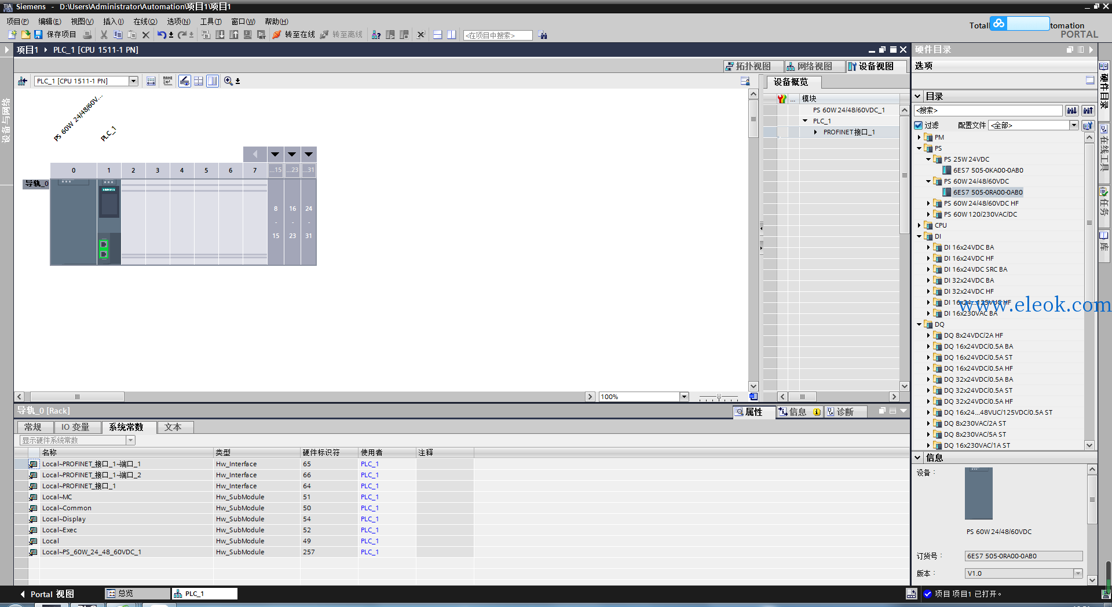Search catalog upward with the arrow-up icon
The height and width of the screenshot is (607, 1112).
1088,110
